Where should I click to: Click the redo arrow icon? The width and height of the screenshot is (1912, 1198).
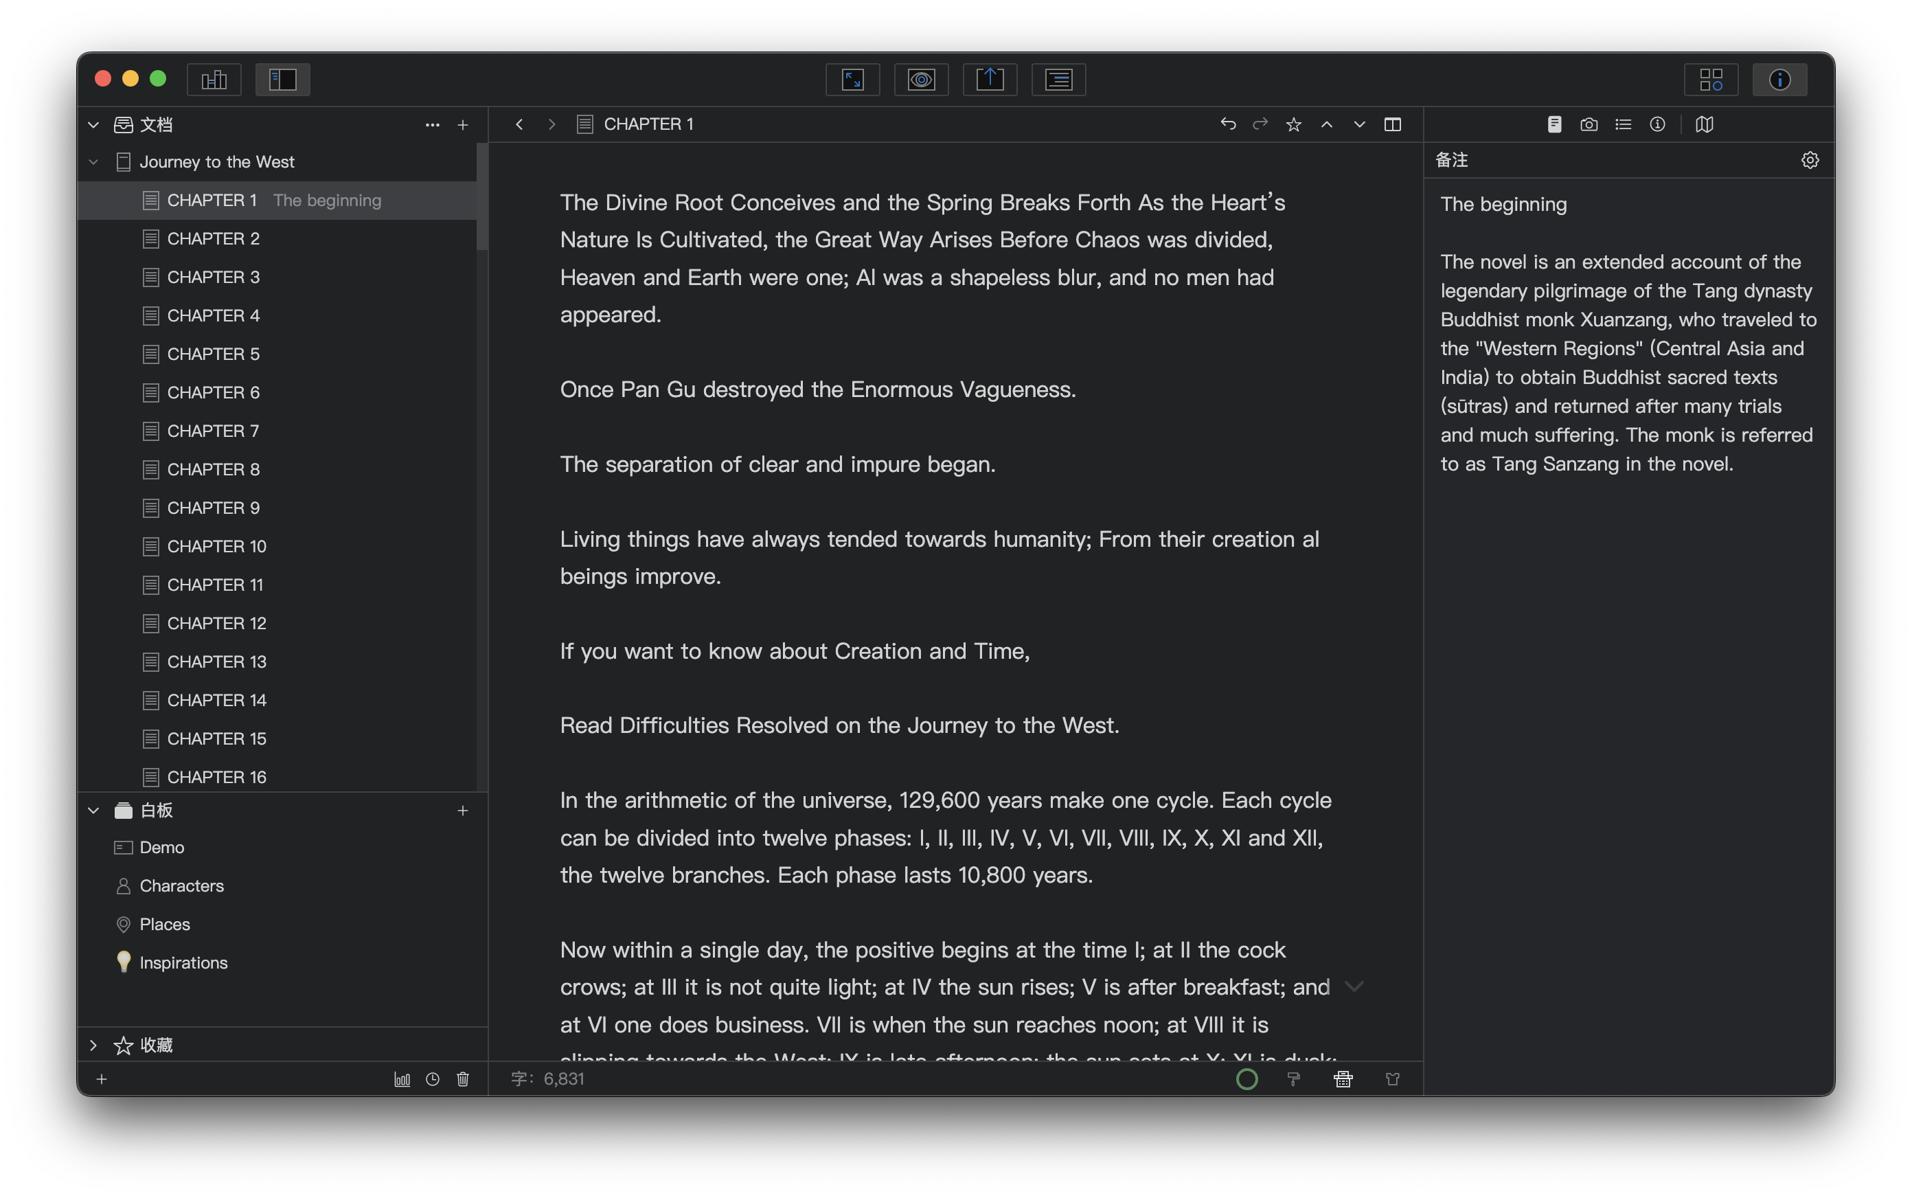coord(1260,124)
